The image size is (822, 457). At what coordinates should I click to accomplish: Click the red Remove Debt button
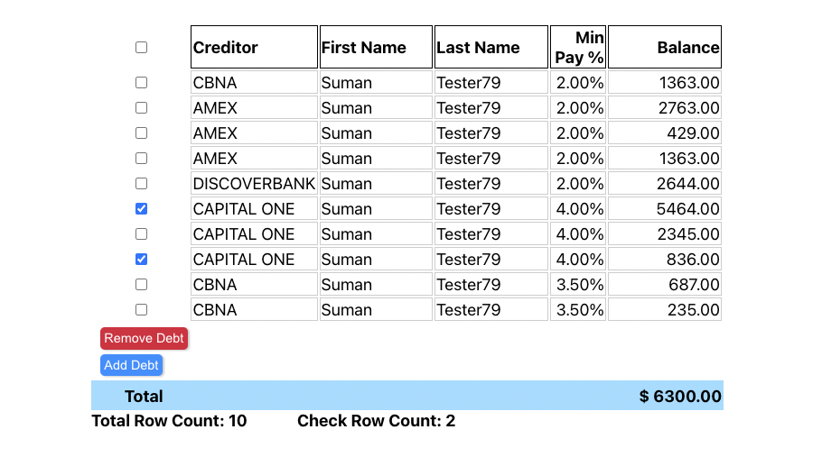[x=145, y=338]
